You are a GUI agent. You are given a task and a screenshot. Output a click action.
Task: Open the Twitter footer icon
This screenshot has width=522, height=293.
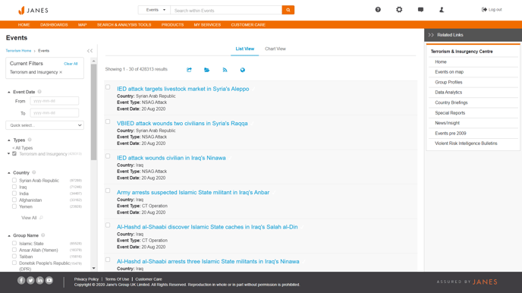30,280
